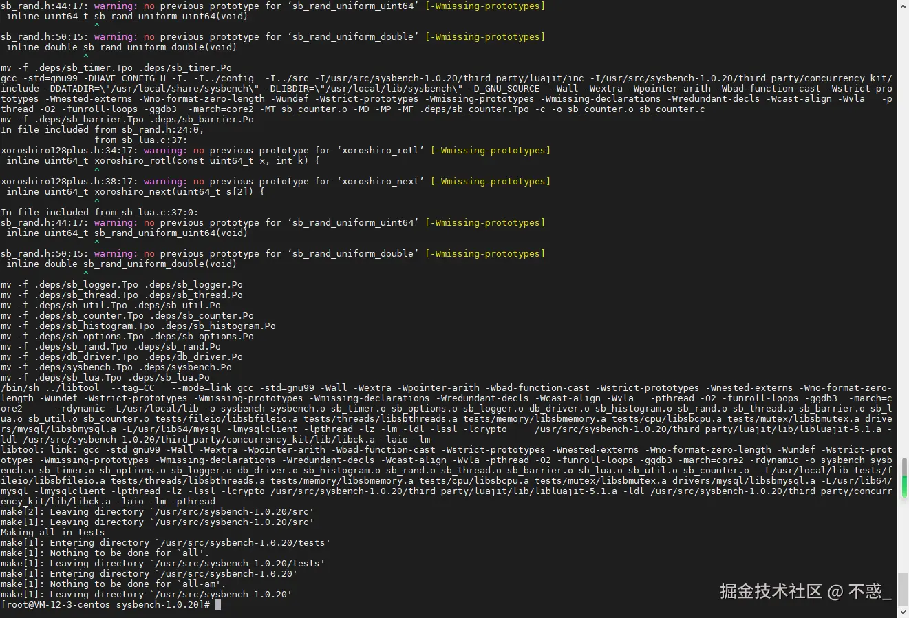909x618 pixels.
Task: Click 'inline uint64_t xoroshiro_next(uint64_t s[2]) {'
Action: (136, 191)
